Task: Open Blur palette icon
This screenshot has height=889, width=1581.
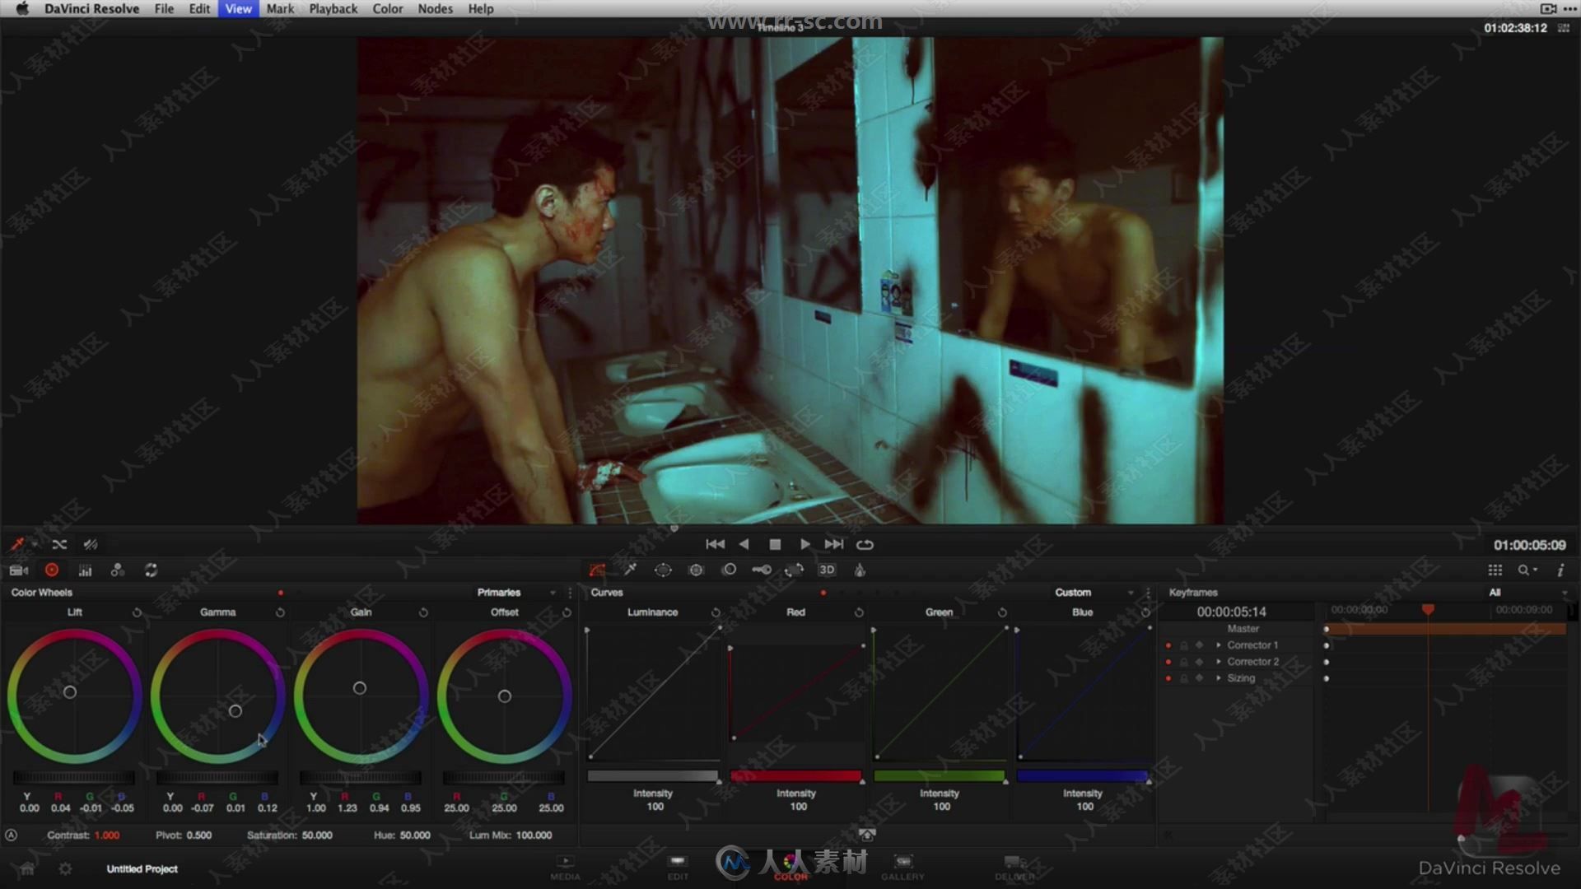Action: (729, 570)
